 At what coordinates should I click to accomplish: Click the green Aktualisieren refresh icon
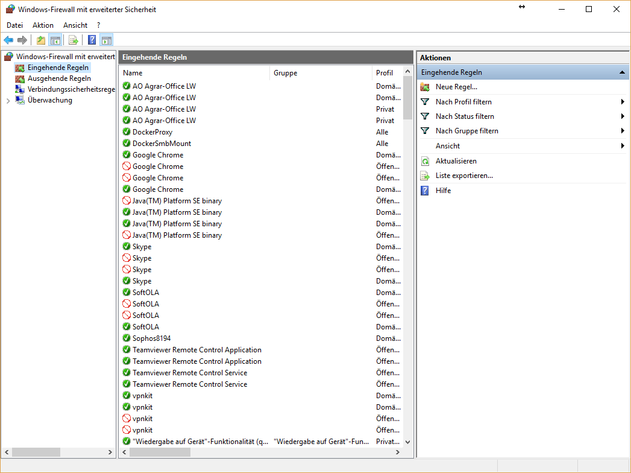425,161
